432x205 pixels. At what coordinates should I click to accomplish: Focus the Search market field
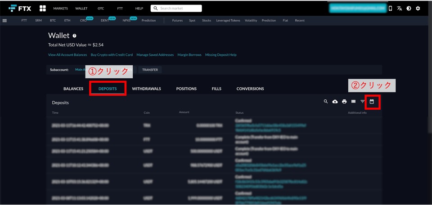[x=176, y=8]
